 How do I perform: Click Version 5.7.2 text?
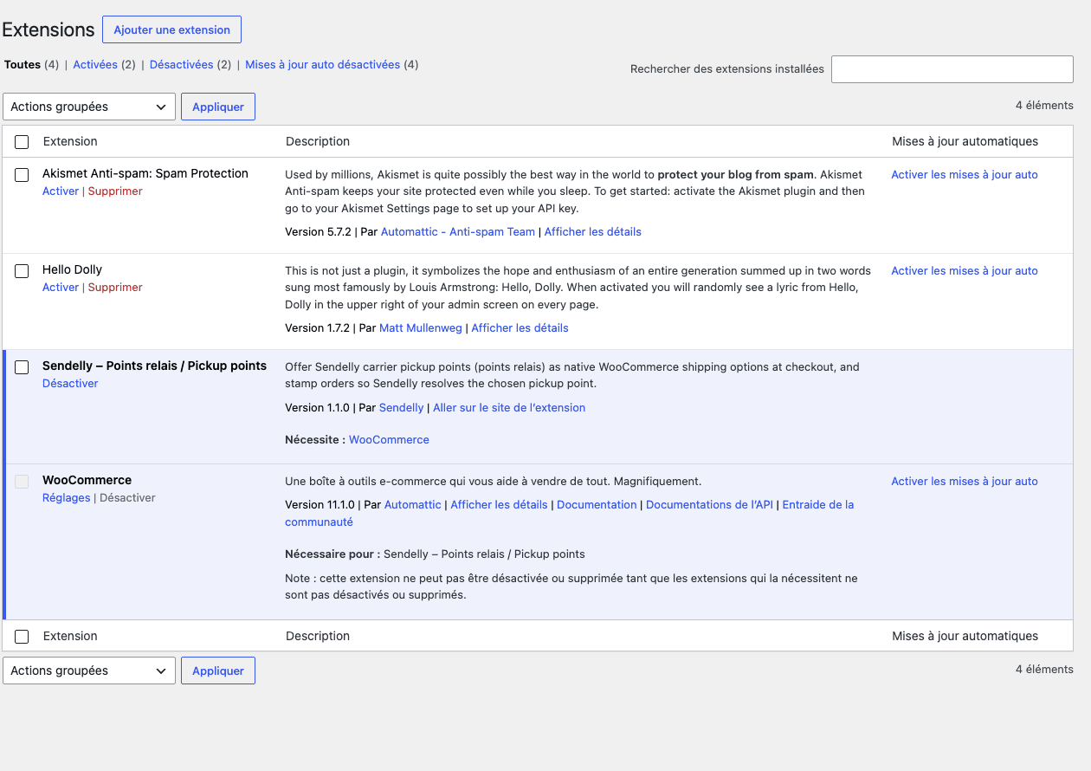click(x=317, y=231)
